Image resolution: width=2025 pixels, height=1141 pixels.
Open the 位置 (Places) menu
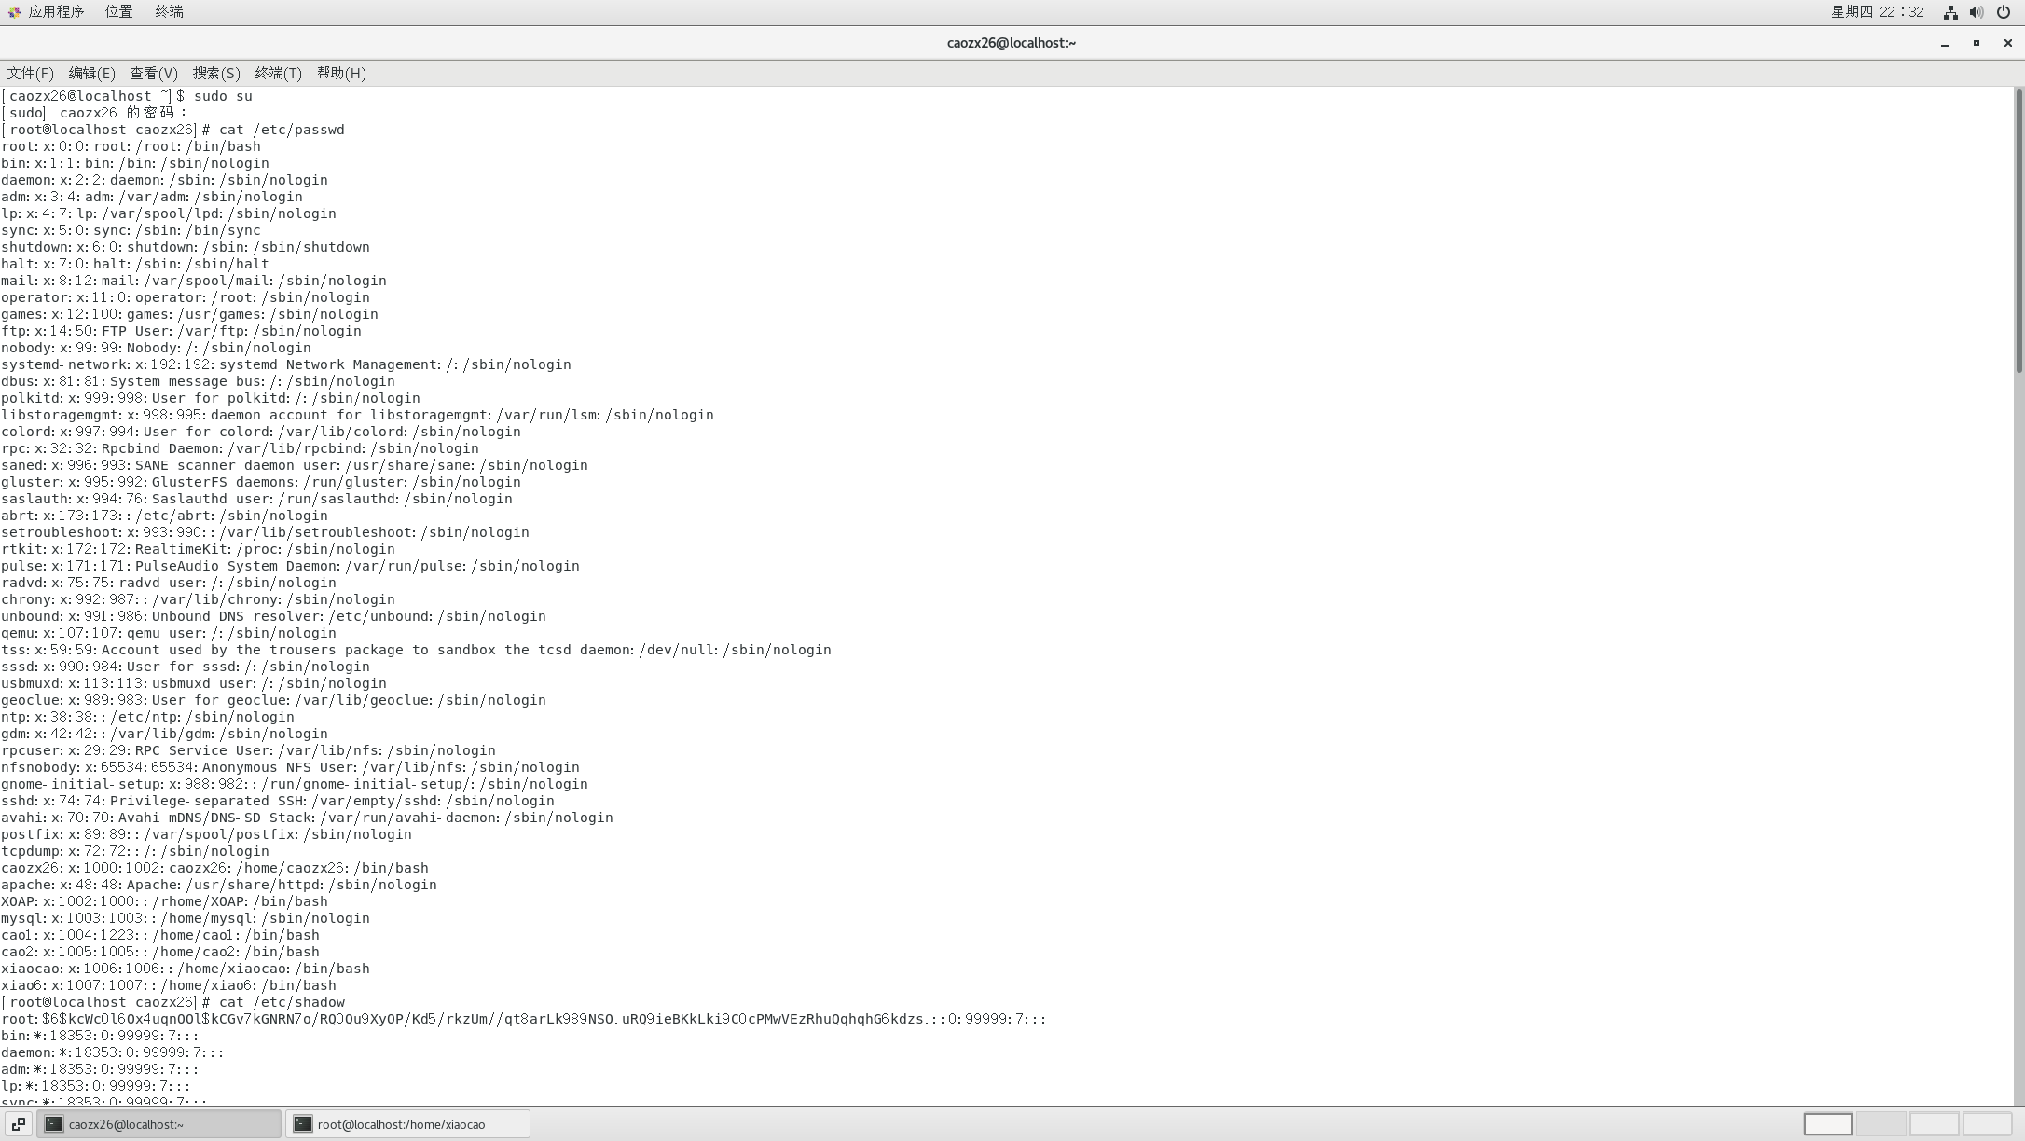tap(118, 12)
